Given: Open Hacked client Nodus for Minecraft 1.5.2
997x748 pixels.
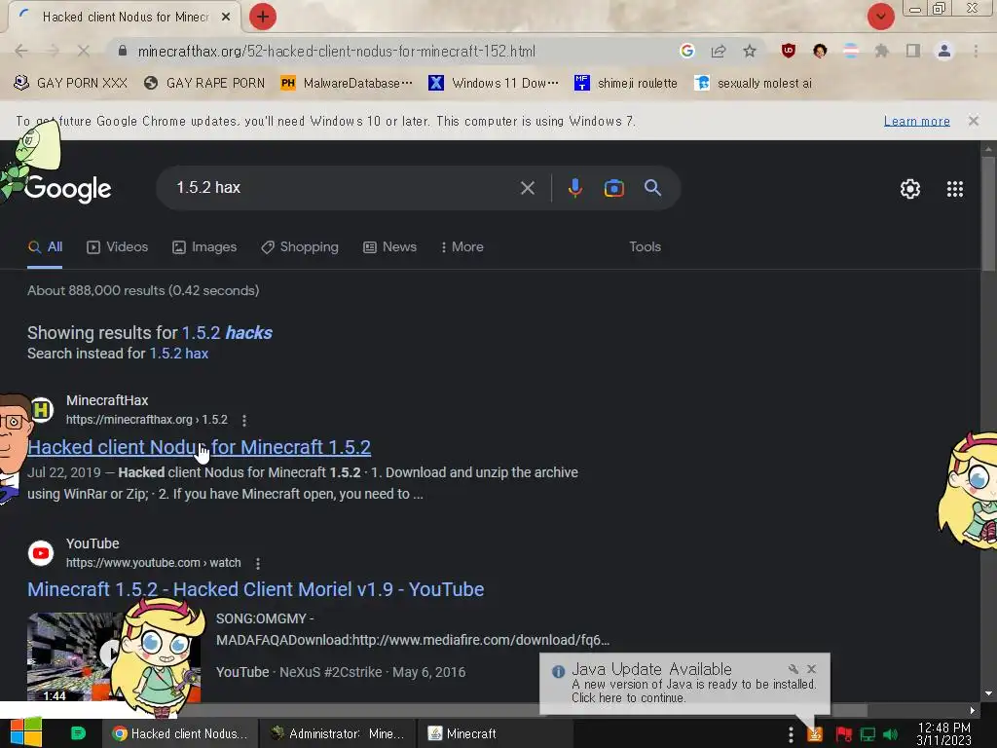Looking at the screenshot, I should tap(199, 447).
